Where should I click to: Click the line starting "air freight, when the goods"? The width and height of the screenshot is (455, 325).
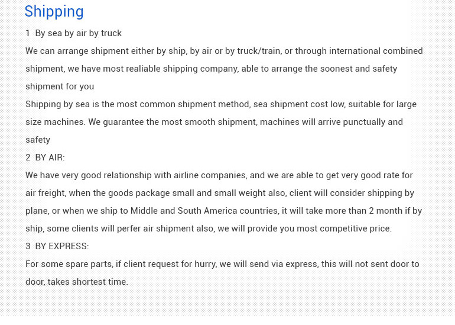[219, 193]
